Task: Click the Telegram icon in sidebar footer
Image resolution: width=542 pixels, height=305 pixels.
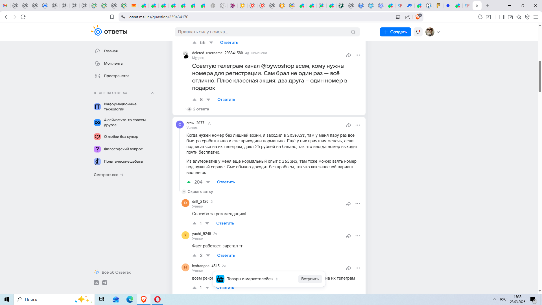Action: [x=105, y=283]
